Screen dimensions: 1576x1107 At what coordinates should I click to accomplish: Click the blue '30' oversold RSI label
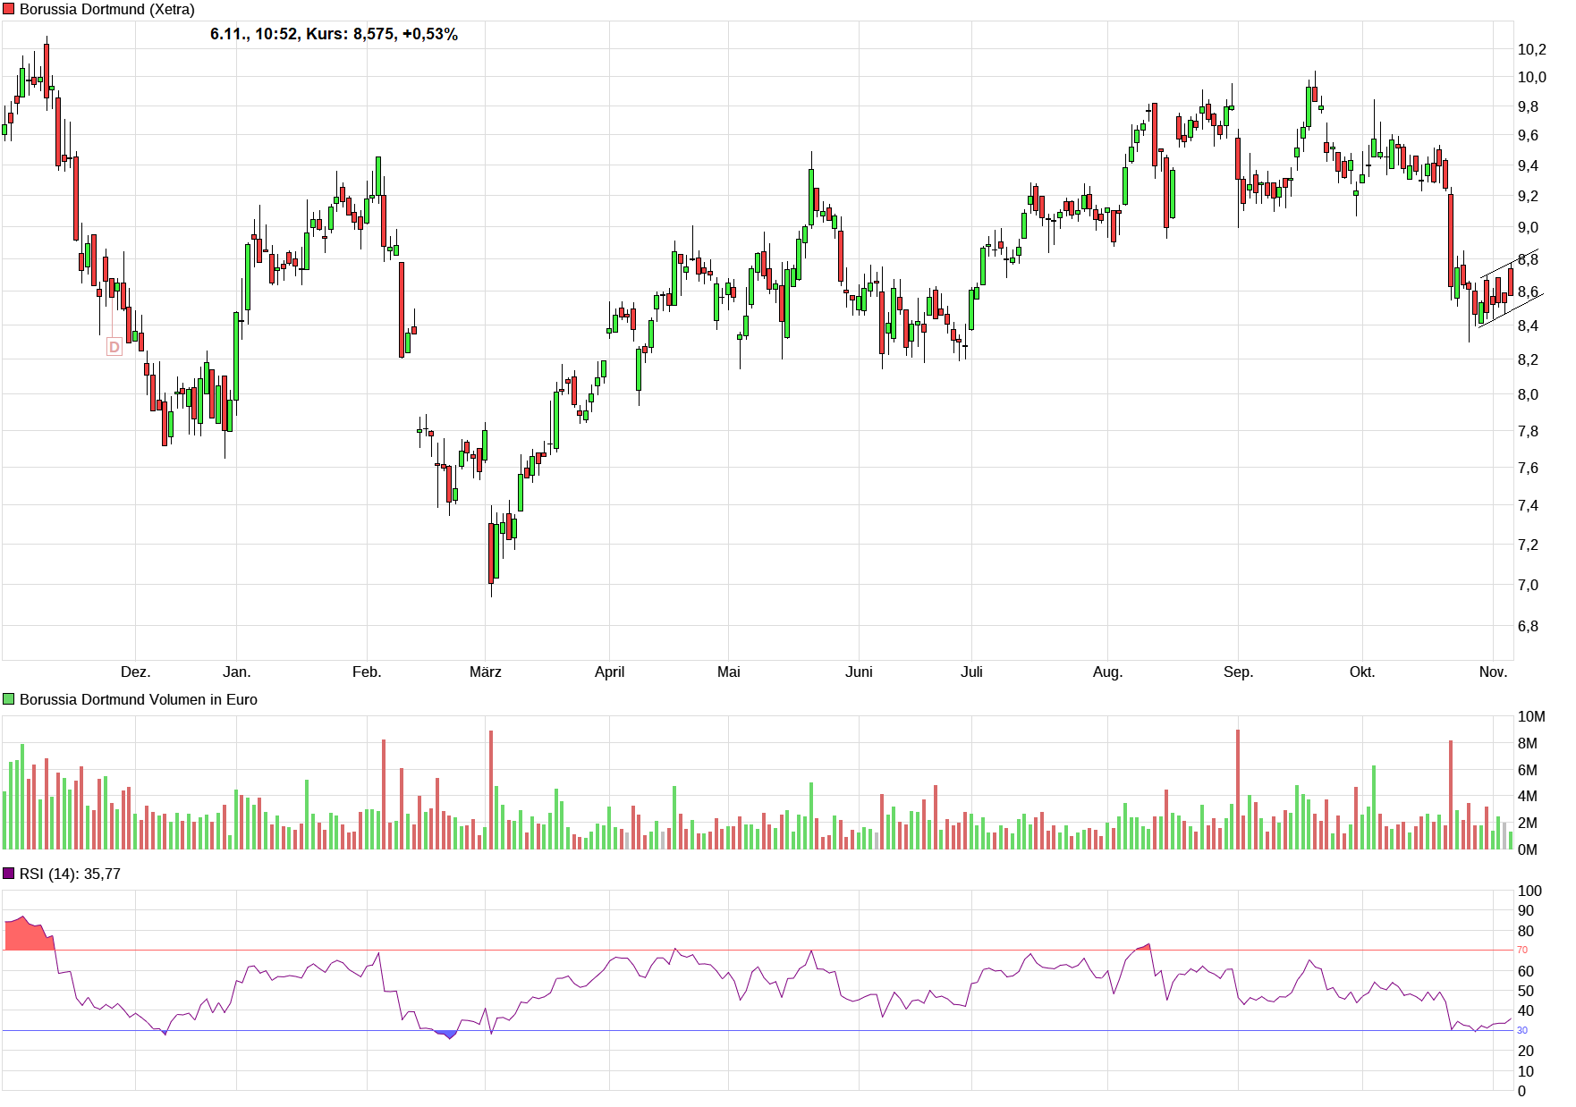click(1522, 1030)
